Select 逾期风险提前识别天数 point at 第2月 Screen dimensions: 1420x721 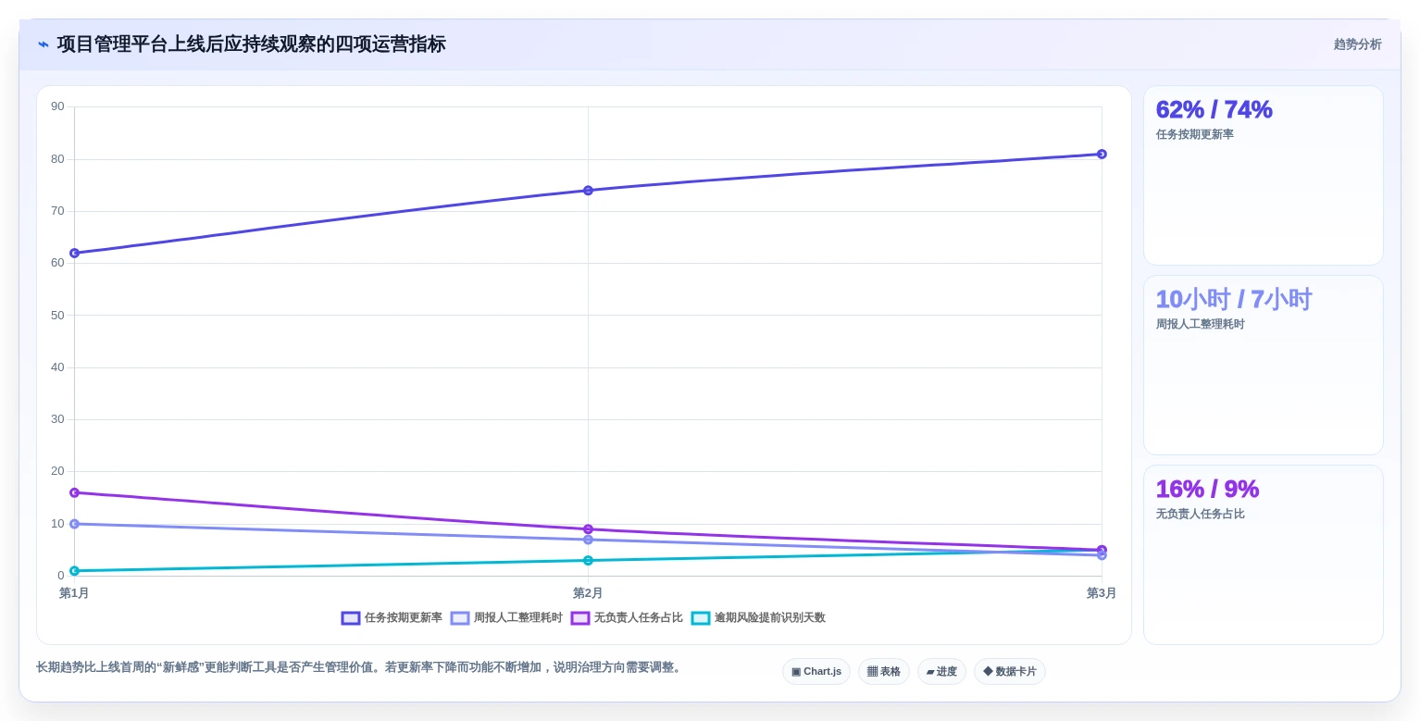(588, 560)
